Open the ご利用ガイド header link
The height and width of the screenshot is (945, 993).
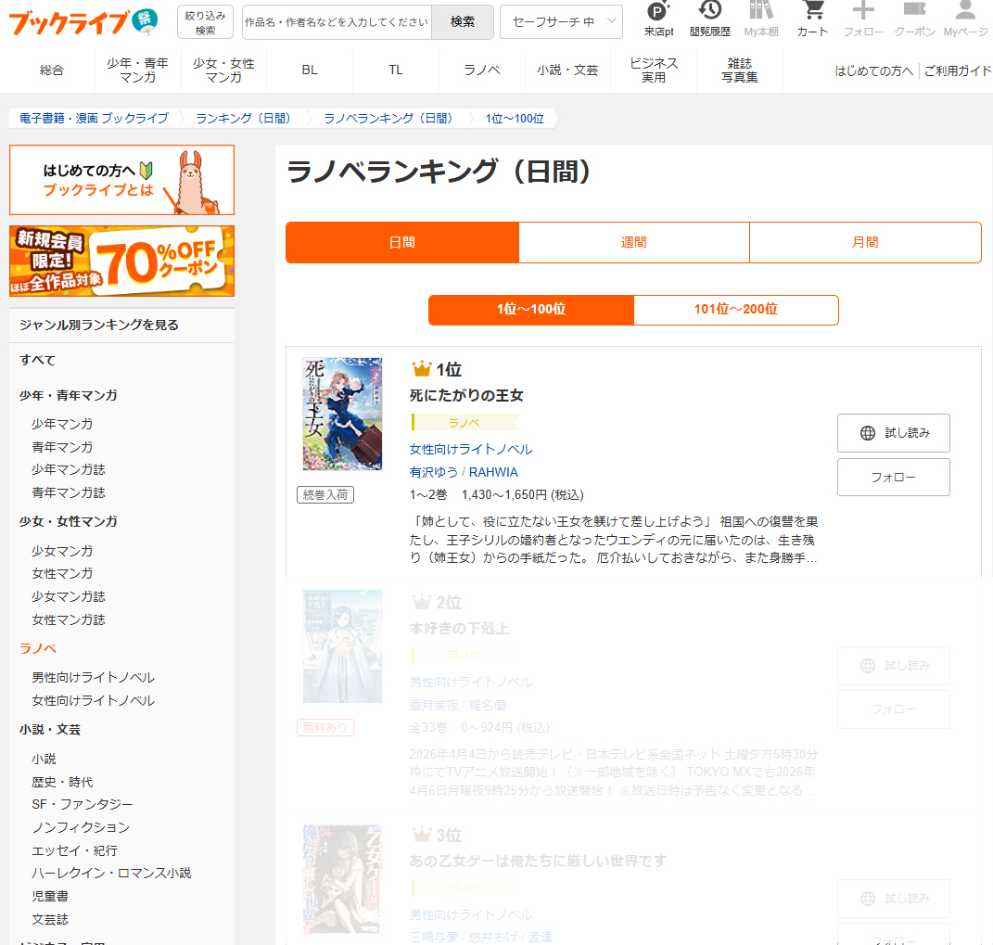tap(958, 70)
